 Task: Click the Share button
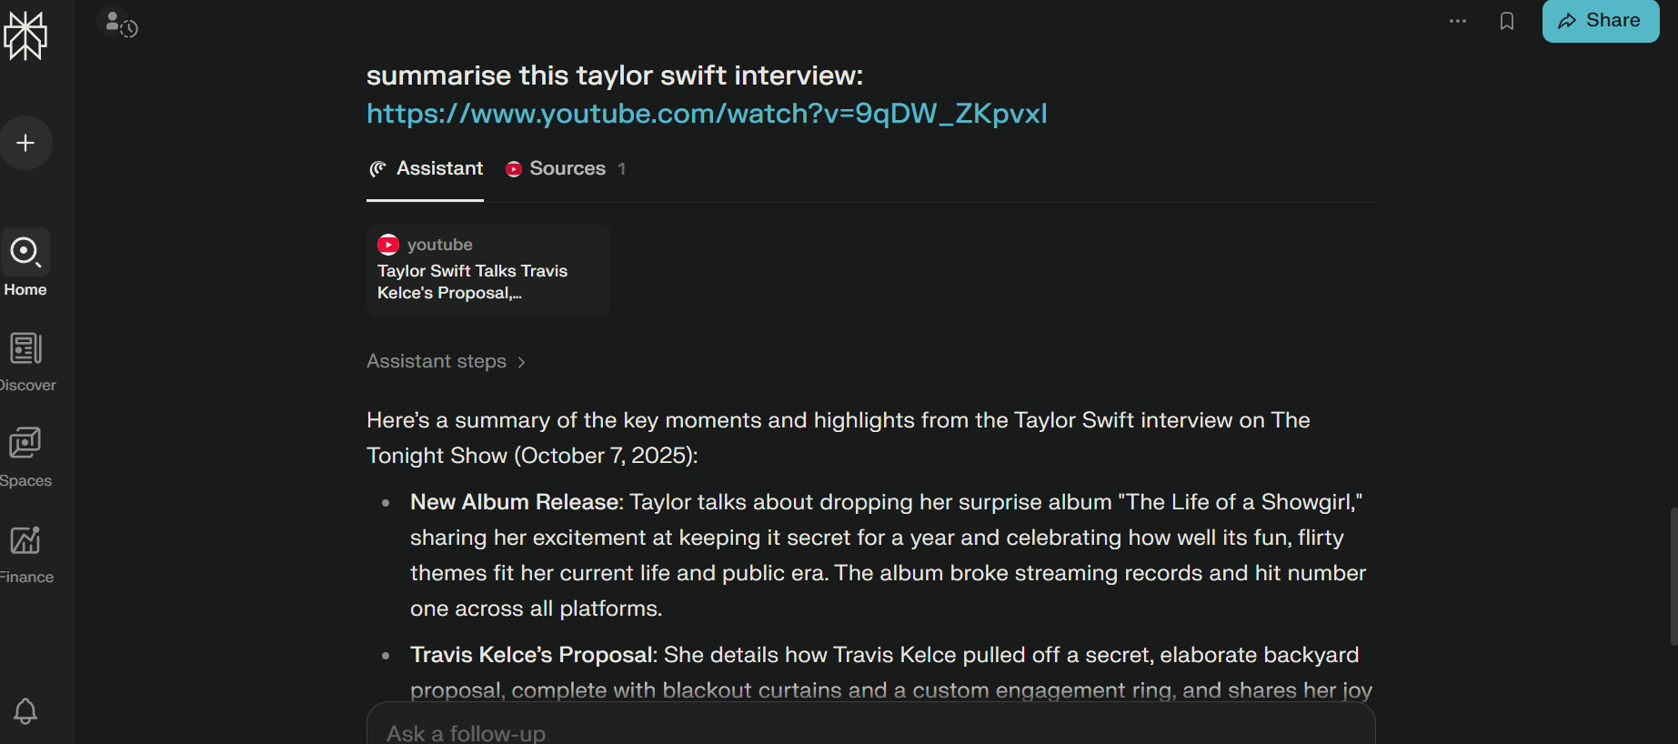pos(1600,21)
